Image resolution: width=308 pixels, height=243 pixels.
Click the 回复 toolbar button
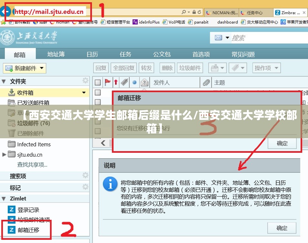coord(101,68)
